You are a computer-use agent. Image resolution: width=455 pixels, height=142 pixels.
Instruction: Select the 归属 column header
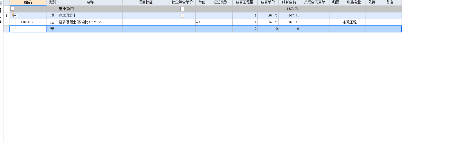[336, 2]
